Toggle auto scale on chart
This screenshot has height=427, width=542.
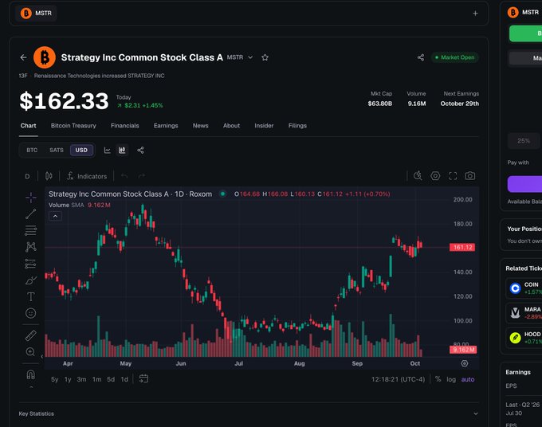468,379
